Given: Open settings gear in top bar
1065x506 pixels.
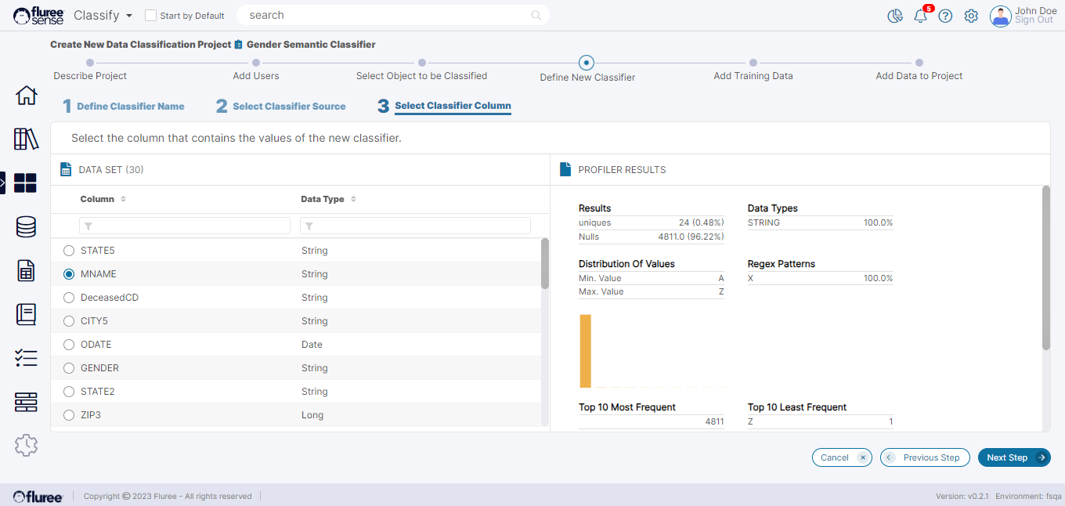Looking at the screenshot, I should tap(971, 16).
